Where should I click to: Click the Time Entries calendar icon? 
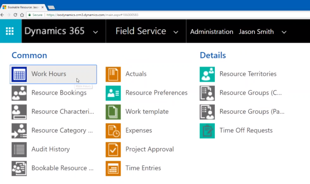(x=113, y=168)
